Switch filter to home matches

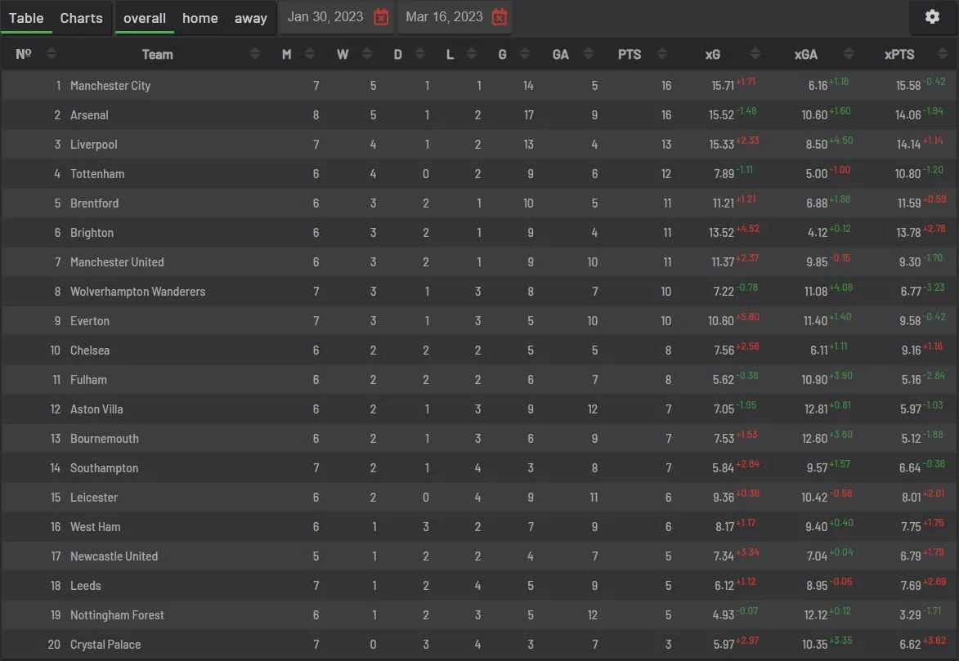199,18
